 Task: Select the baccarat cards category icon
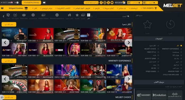[x=8, y=15]
